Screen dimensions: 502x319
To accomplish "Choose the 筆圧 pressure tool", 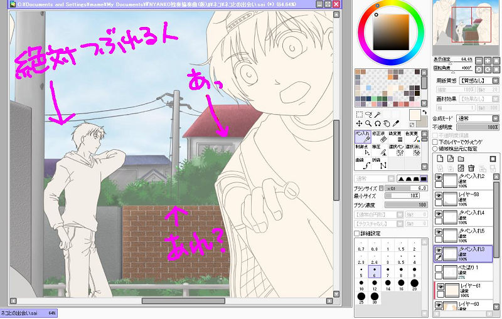I will pyautogui.click(x=380, y=150).
